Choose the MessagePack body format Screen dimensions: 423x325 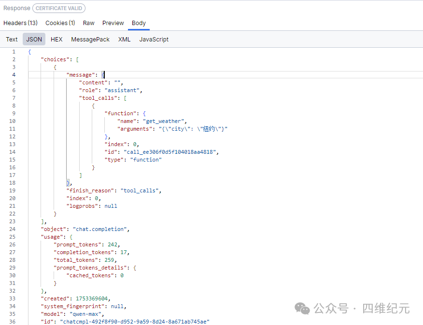90,40
